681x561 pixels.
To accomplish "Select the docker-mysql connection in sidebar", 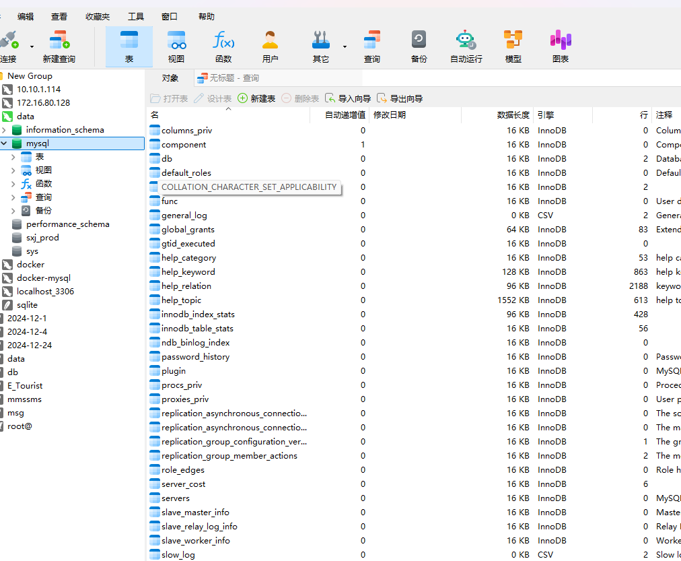I will 43,278.
